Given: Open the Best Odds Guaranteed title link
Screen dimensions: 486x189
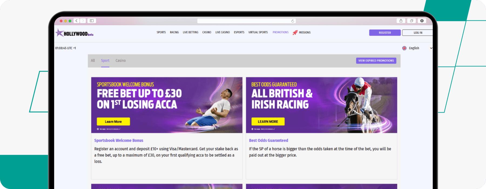Looking at the screenshot, I should point(268,141).
